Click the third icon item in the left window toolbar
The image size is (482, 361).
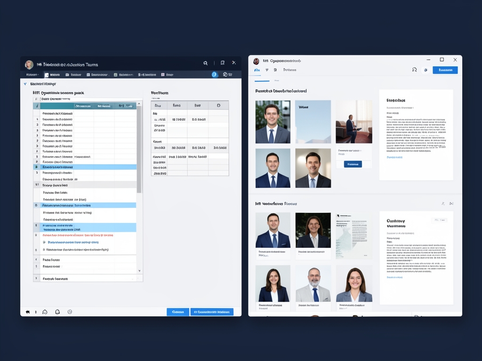pos(97,75)
